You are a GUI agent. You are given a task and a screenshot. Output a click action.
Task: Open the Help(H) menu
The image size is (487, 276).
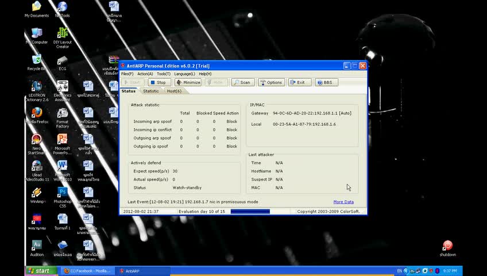point(205,74)
